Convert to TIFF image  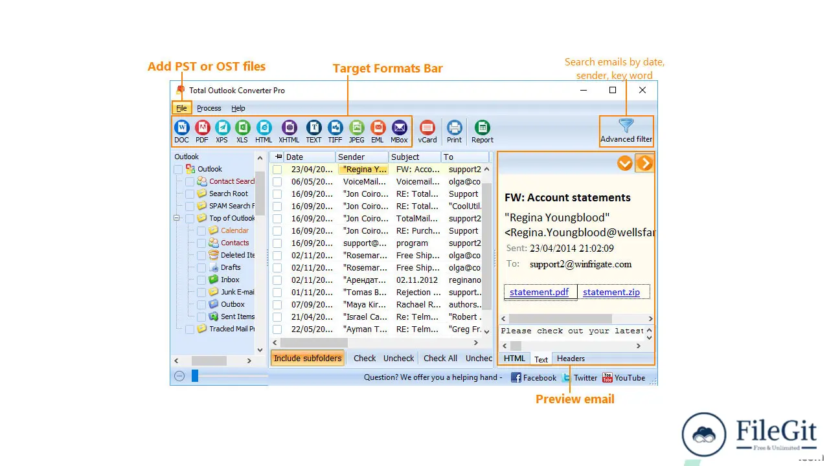(335, 131)
